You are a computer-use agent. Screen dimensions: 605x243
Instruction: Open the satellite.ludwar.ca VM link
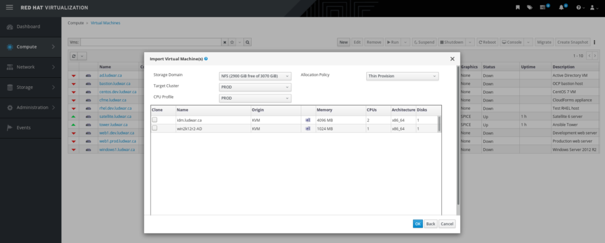[115, 116]
